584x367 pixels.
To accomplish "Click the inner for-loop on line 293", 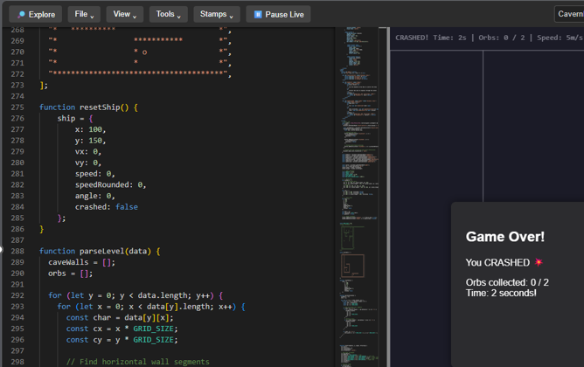I will click(x=151, y=307).
